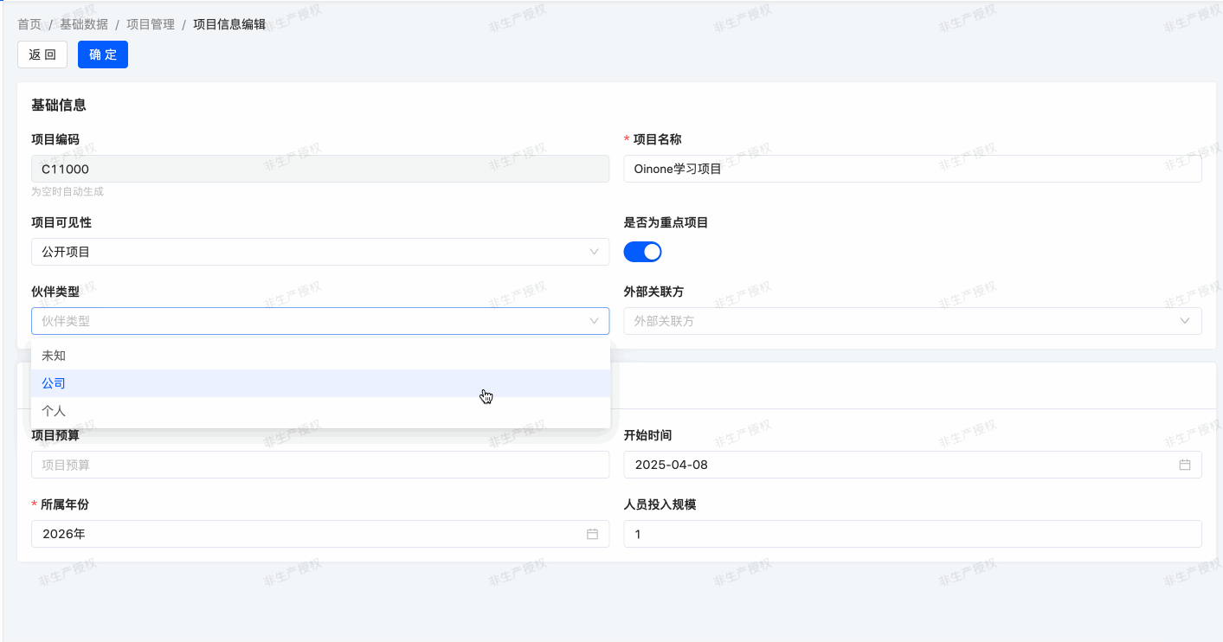
Task: Open 基础数据 breadcrumb link
Action: 84,24
